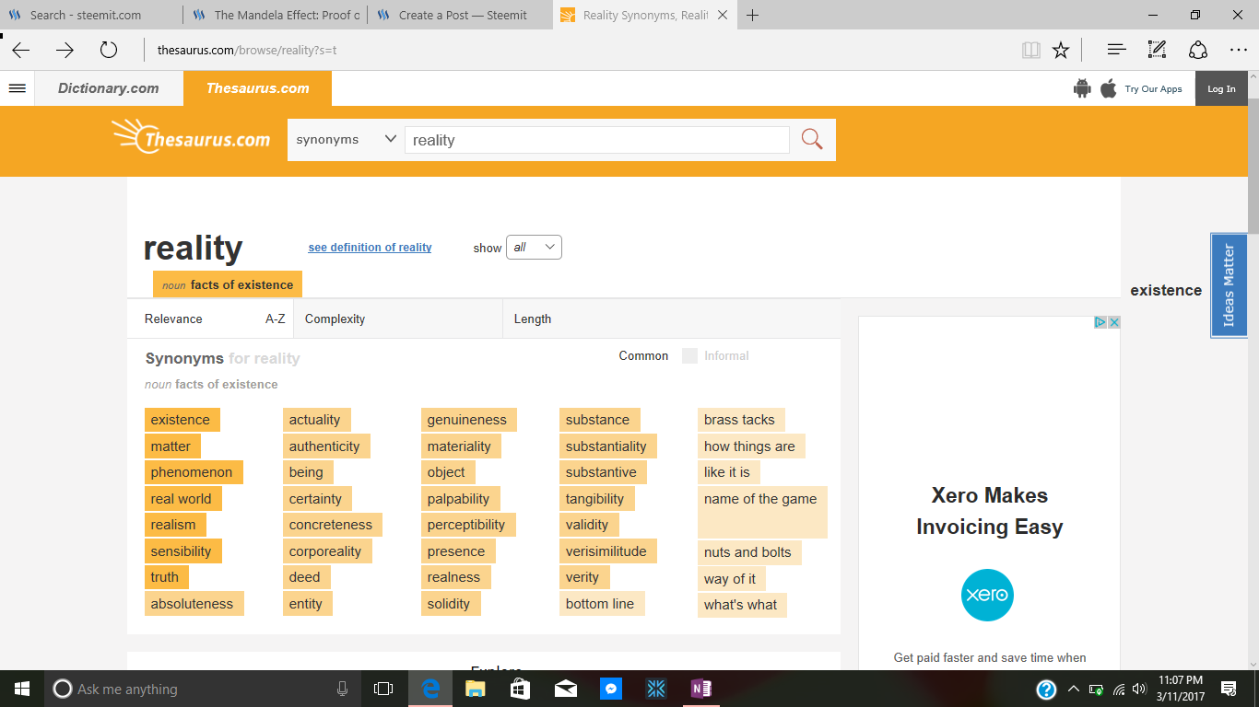
Task: Open Edge More actions ellipsis menu
Action: pos(1239,50)
